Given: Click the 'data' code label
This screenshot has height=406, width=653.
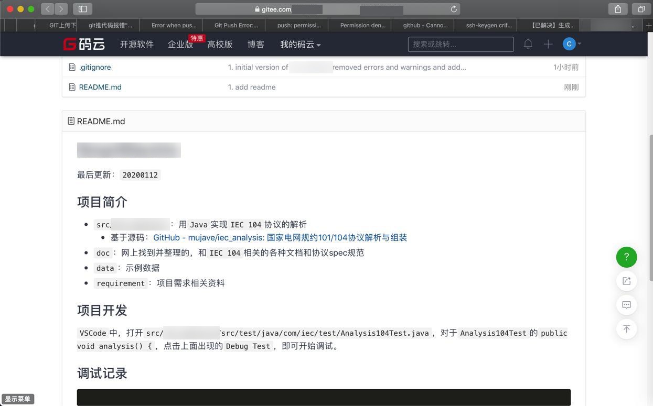Looking at the screenshot, I should [105, 268].
